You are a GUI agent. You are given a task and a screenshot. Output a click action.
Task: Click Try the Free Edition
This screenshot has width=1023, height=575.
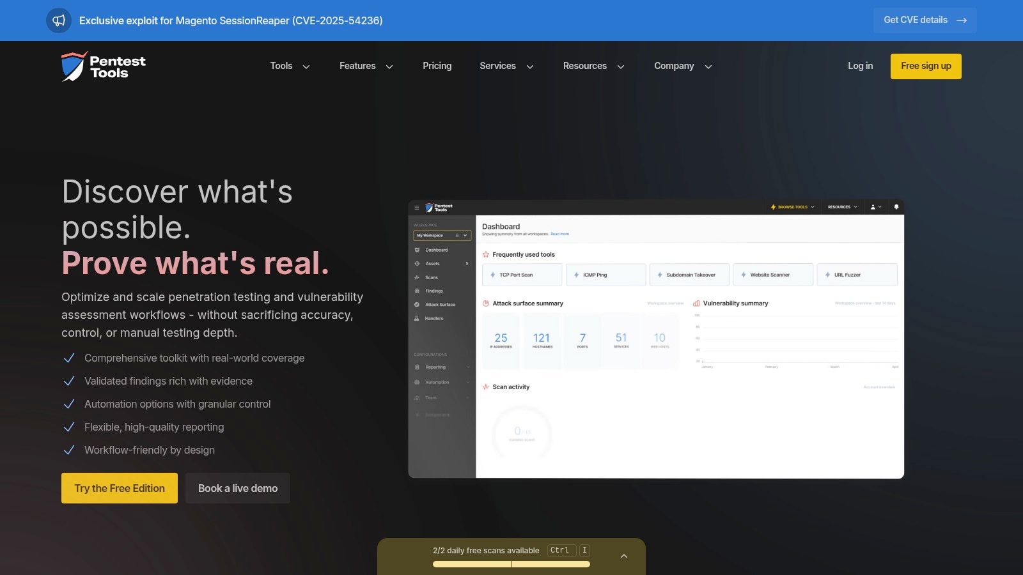tap(119, 488)
